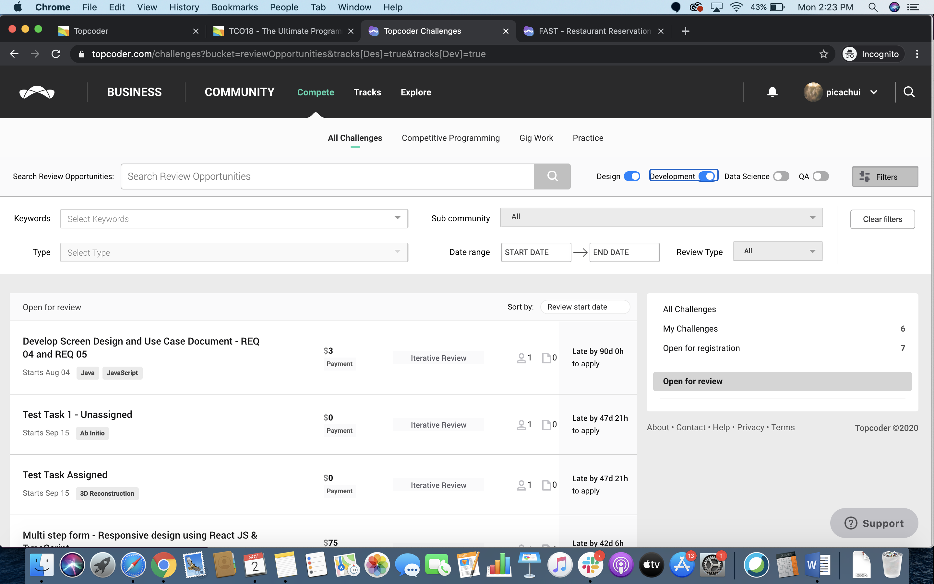Go back with the browser back arrow
Image resolution: width=934 pixels, height=584 pixels.
click(x=14, y=54)
